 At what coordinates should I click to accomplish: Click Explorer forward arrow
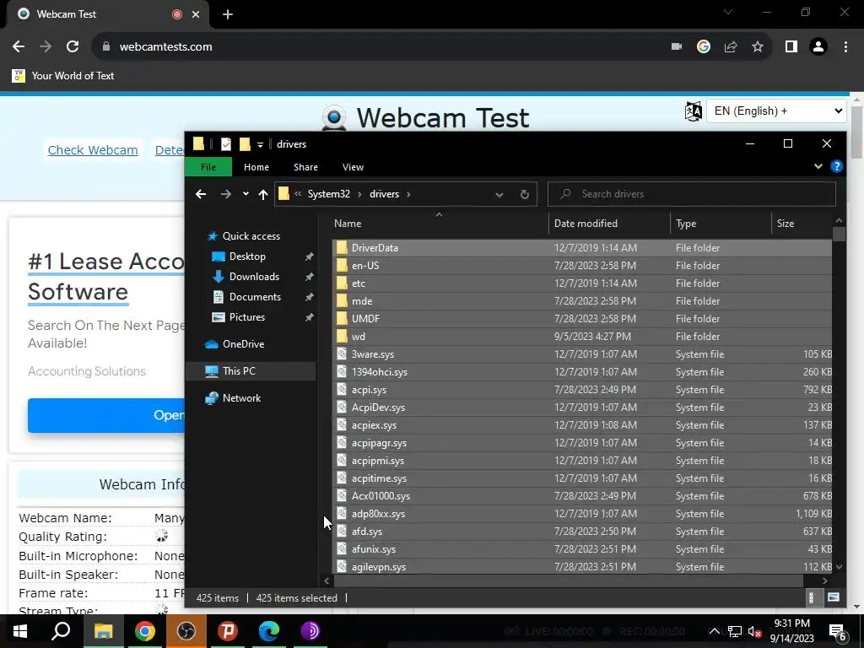226,194
